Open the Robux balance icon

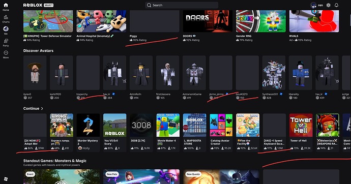328,5
